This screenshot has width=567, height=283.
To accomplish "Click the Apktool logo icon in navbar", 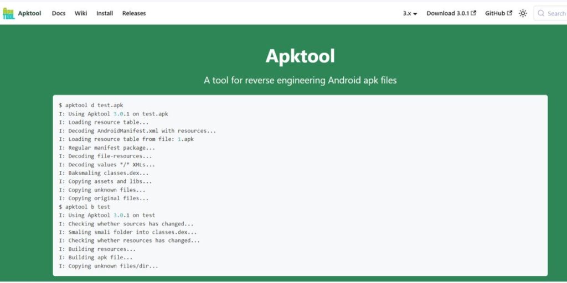I will (x=8, y=13).
